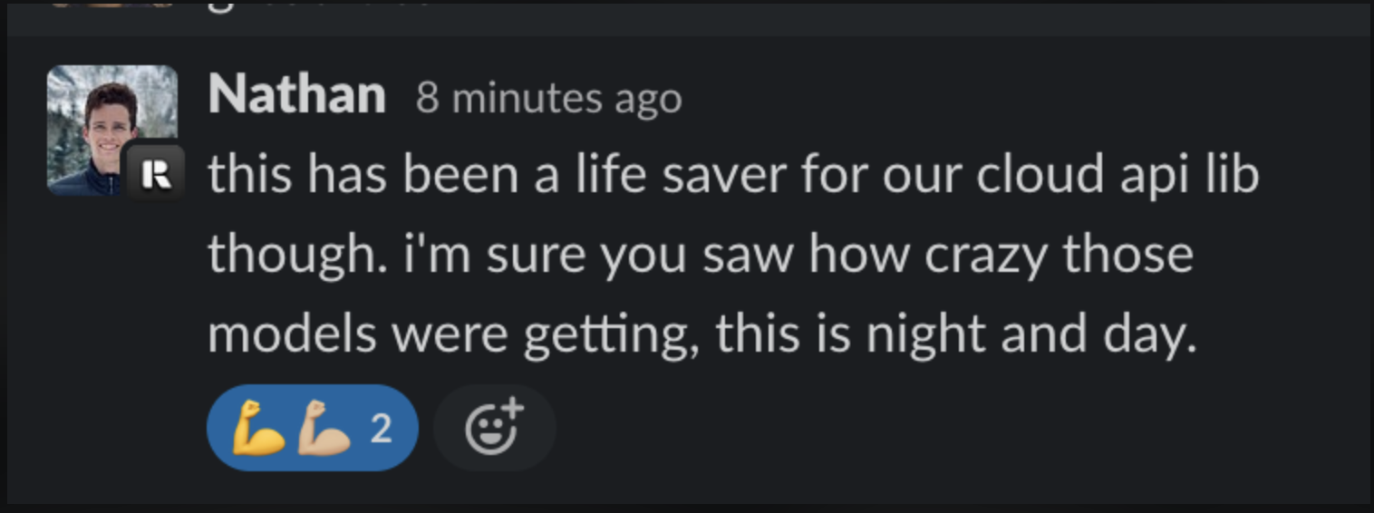Click the Nathan sender name
Image resolution: width=1374 pixels, height=513 pixels.
click(296, 94)
